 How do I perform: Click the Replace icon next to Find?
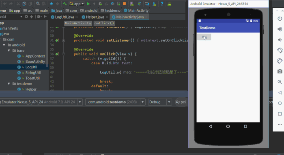[44, 4]
